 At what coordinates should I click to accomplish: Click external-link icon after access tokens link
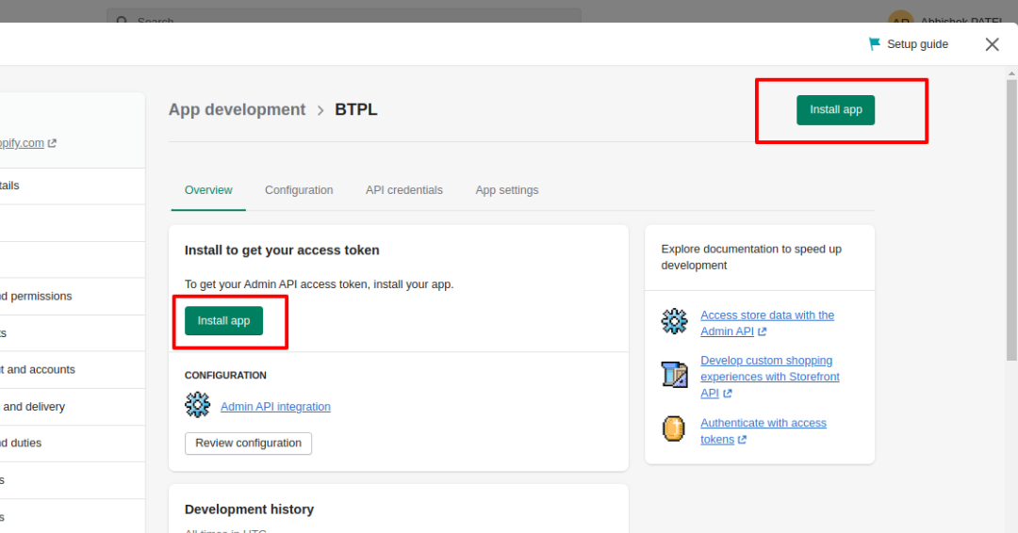[x=742, y=440]
